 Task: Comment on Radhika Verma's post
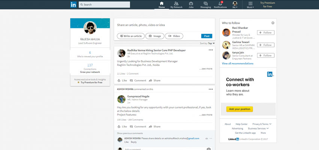coord(138,81)
